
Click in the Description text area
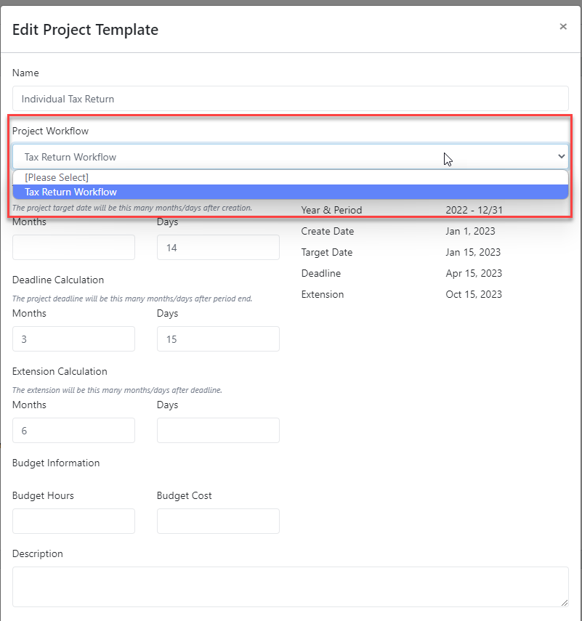(291, 585)
